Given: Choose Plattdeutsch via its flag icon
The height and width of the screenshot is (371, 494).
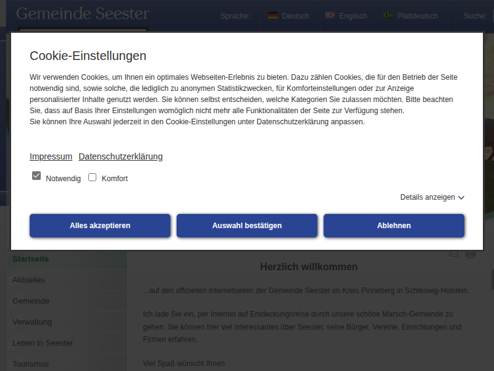Looking at the screenshot, I should coord(388,16).
